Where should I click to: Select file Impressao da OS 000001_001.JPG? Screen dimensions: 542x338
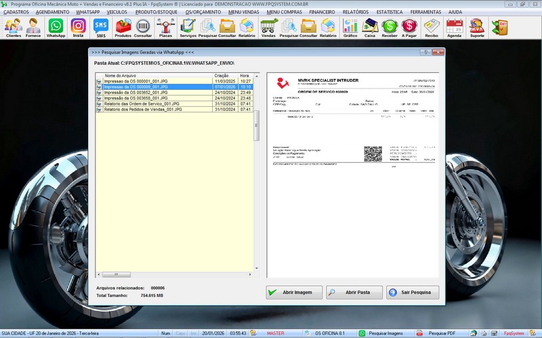[174, 81]
